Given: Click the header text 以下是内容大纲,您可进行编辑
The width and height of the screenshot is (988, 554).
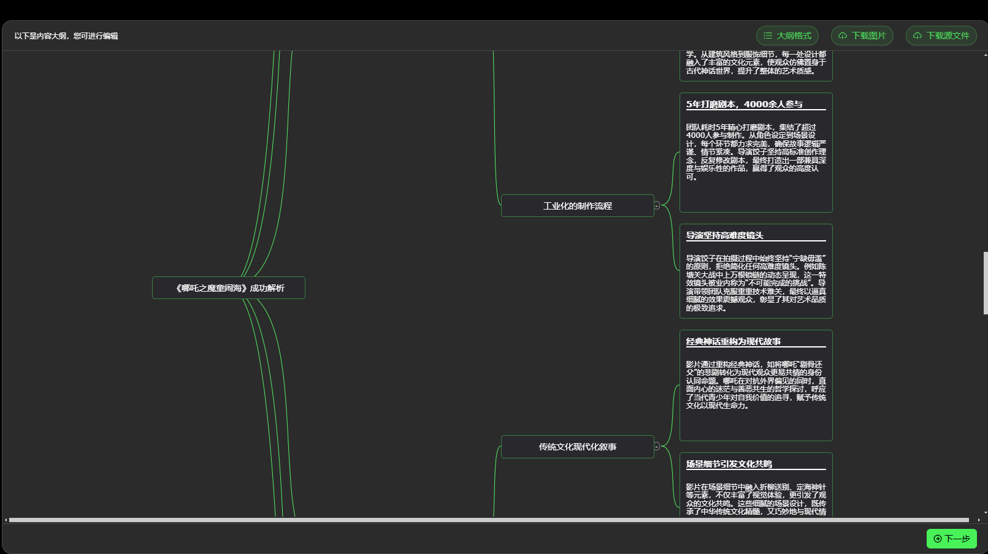Looking at the screenshot, I should 66,36.
